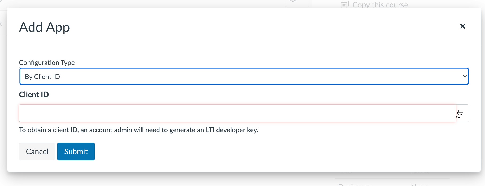485x186 pixels.
Task: Click the plug icon in Client ID field
Action: (x=459, y=114)
